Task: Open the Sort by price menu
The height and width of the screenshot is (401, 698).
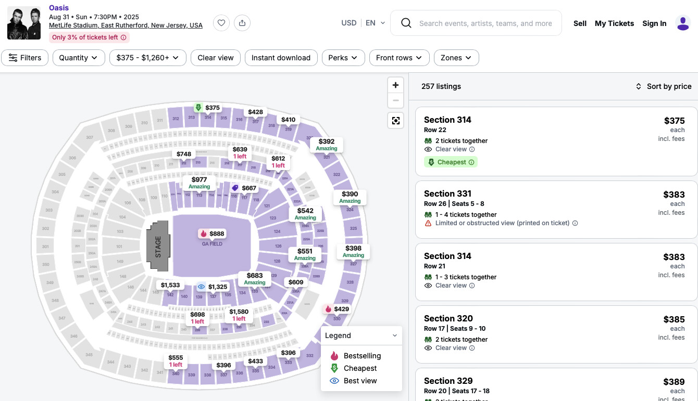Action: 664,86
